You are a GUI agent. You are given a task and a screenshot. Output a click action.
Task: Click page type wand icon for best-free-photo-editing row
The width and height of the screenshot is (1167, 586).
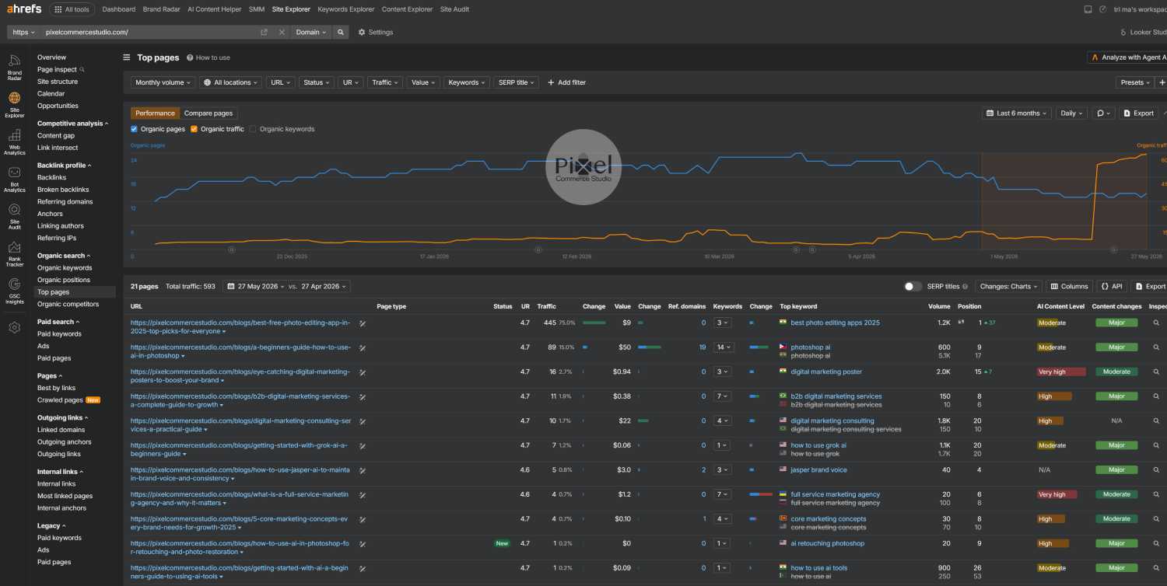[363, 323]
